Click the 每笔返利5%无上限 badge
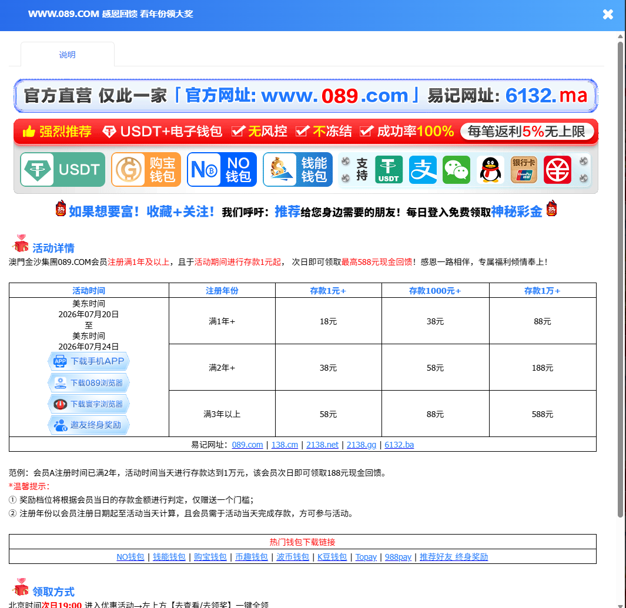 pyautogui.click(x=527, y=131)
